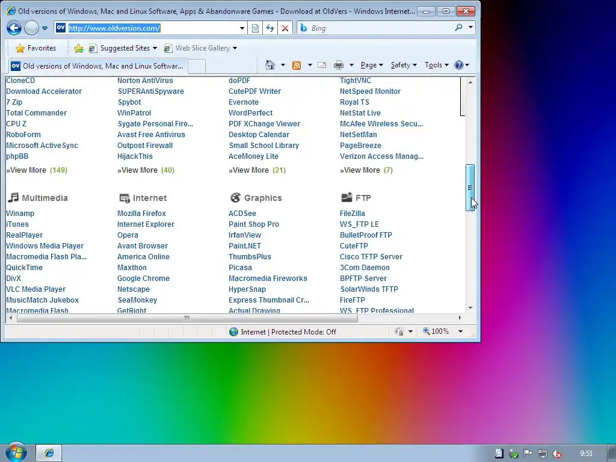The width and height of the screenshot is (616, 462).
Task: Click vertical scrollbar thumb
Action: (470, 188)
